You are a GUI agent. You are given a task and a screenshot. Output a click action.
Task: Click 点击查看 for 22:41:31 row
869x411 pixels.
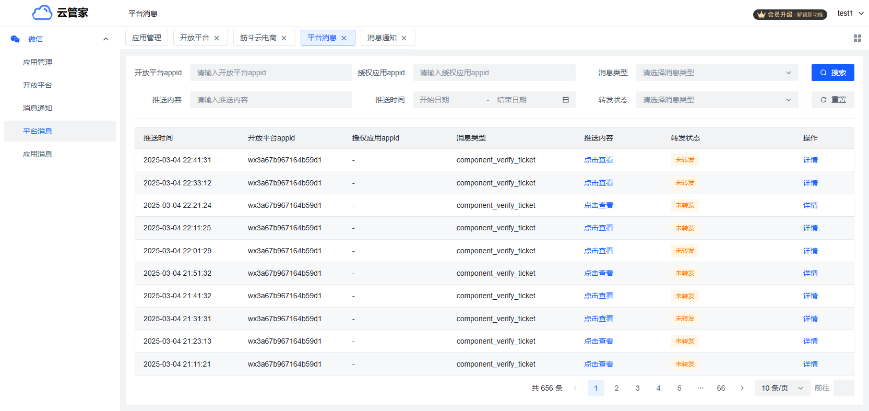(x=599, y=160)
